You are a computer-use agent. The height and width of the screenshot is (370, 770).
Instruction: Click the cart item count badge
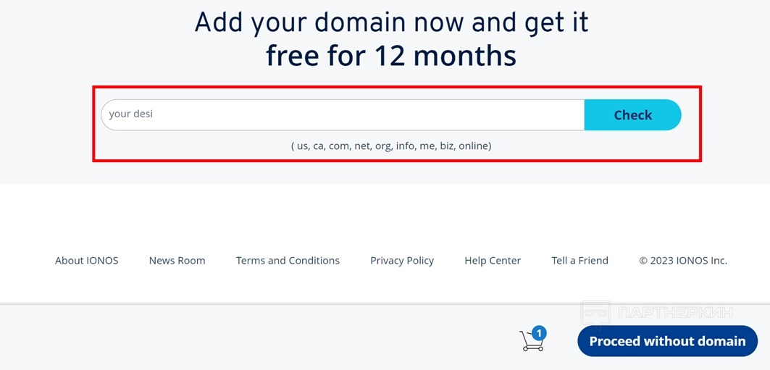coord(539,334)
